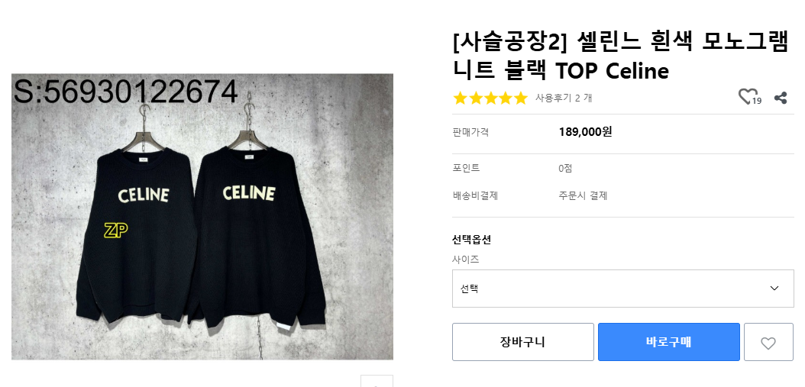Click the share icon beside the title
The height and width of the screenshot is (387, 805).
780,98
